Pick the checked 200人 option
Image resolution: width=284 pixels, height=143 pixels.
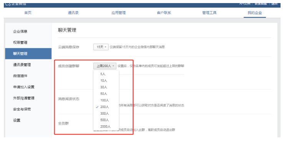[x=106, y=107]
